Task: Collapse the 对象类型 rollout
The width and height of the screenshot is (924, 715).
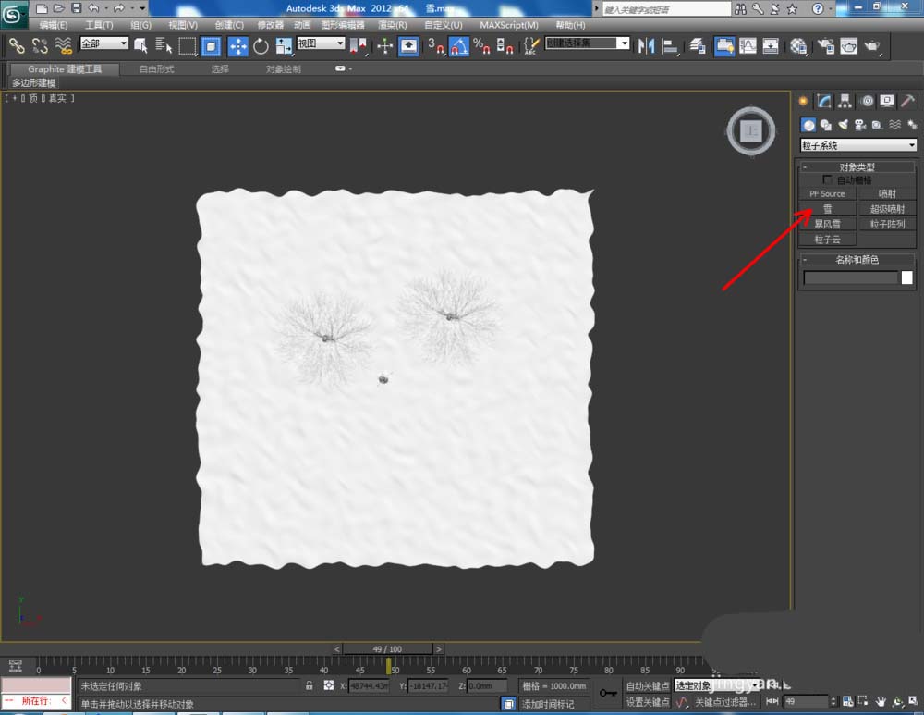Action: click(857, 167)
